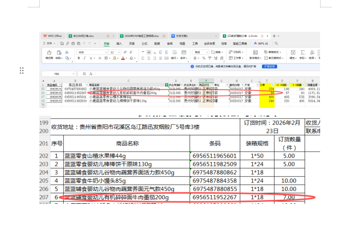Image resolution: width=363 pixels, height=225 pixels.
Task: Switch to the 插入 ribbon tab
Action: 119,43
